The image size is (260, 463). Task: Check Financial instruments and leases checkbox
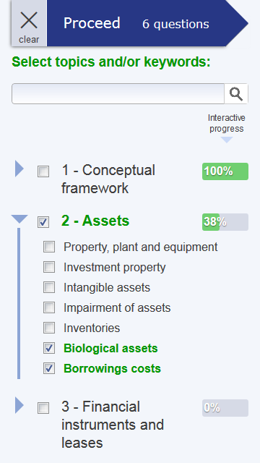tap(43, 408)
